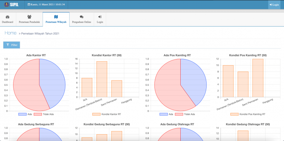Click the Pemetaan Wilayah Tahun 2021 breadcrumb text
This screenshot has height=141, width=284.
click(40, 34)
